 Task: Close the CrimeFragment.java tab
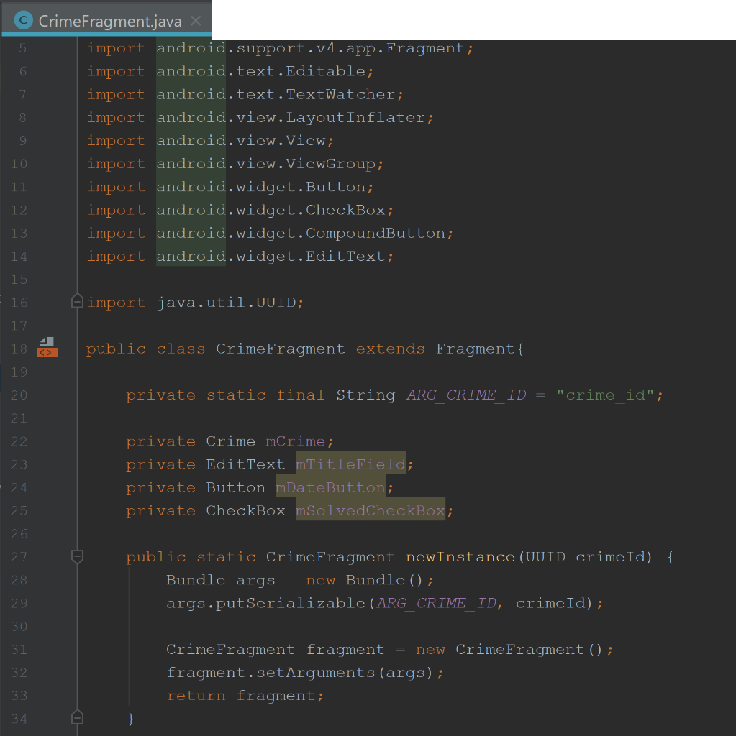pyautogui.click(x=196, y=21)
